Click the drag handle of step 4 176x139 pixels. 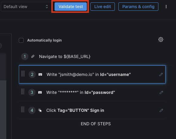tap(23, 109)
